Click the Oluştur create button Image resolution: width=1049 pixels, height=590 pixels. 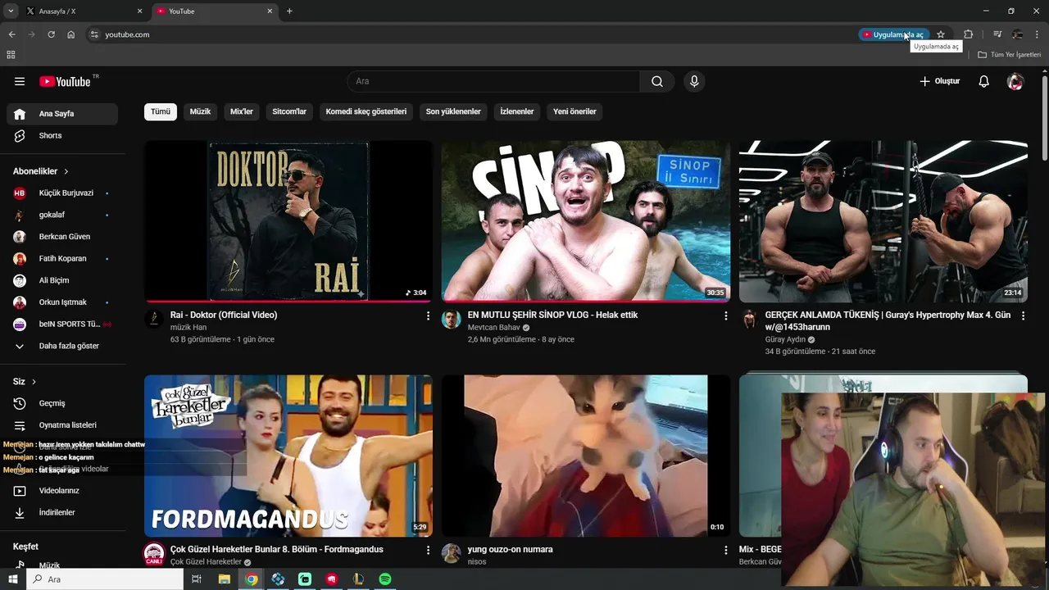939,81
